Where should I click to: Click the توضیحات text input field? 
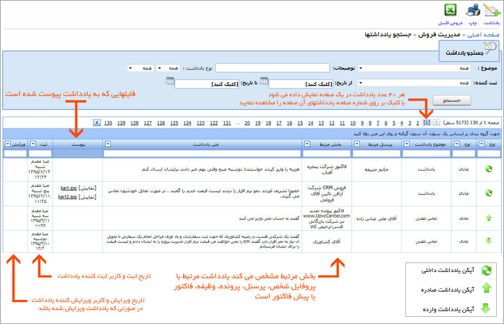[273, 68]
